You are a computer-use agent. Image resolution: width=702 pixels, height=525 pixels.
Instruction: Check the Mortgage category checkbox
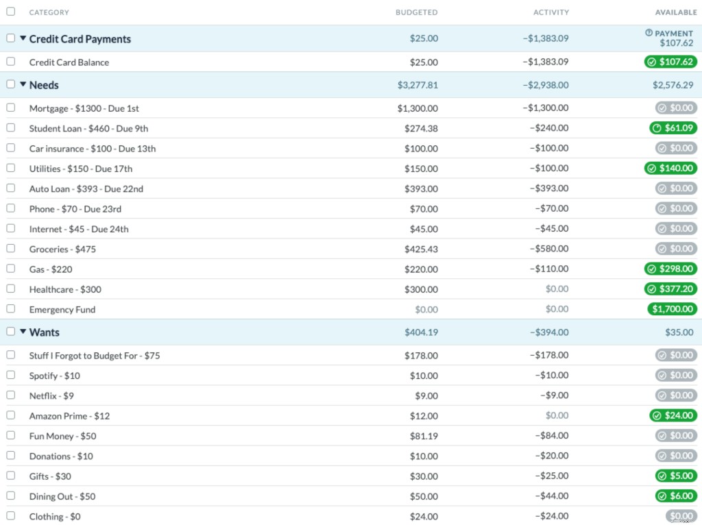pos(10,108)
